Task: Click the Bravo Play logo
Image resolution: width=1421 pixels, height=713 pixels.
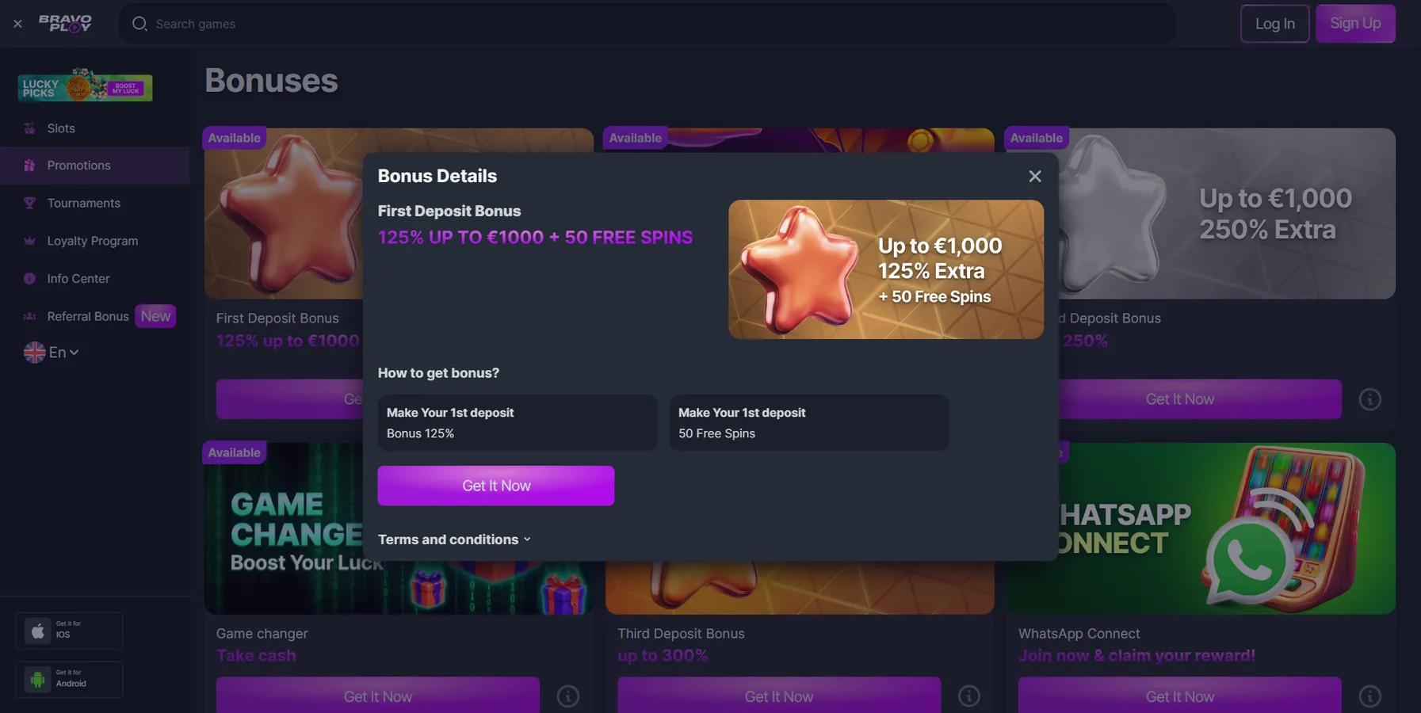Action: pyautogui.click(x=65, y=24)
